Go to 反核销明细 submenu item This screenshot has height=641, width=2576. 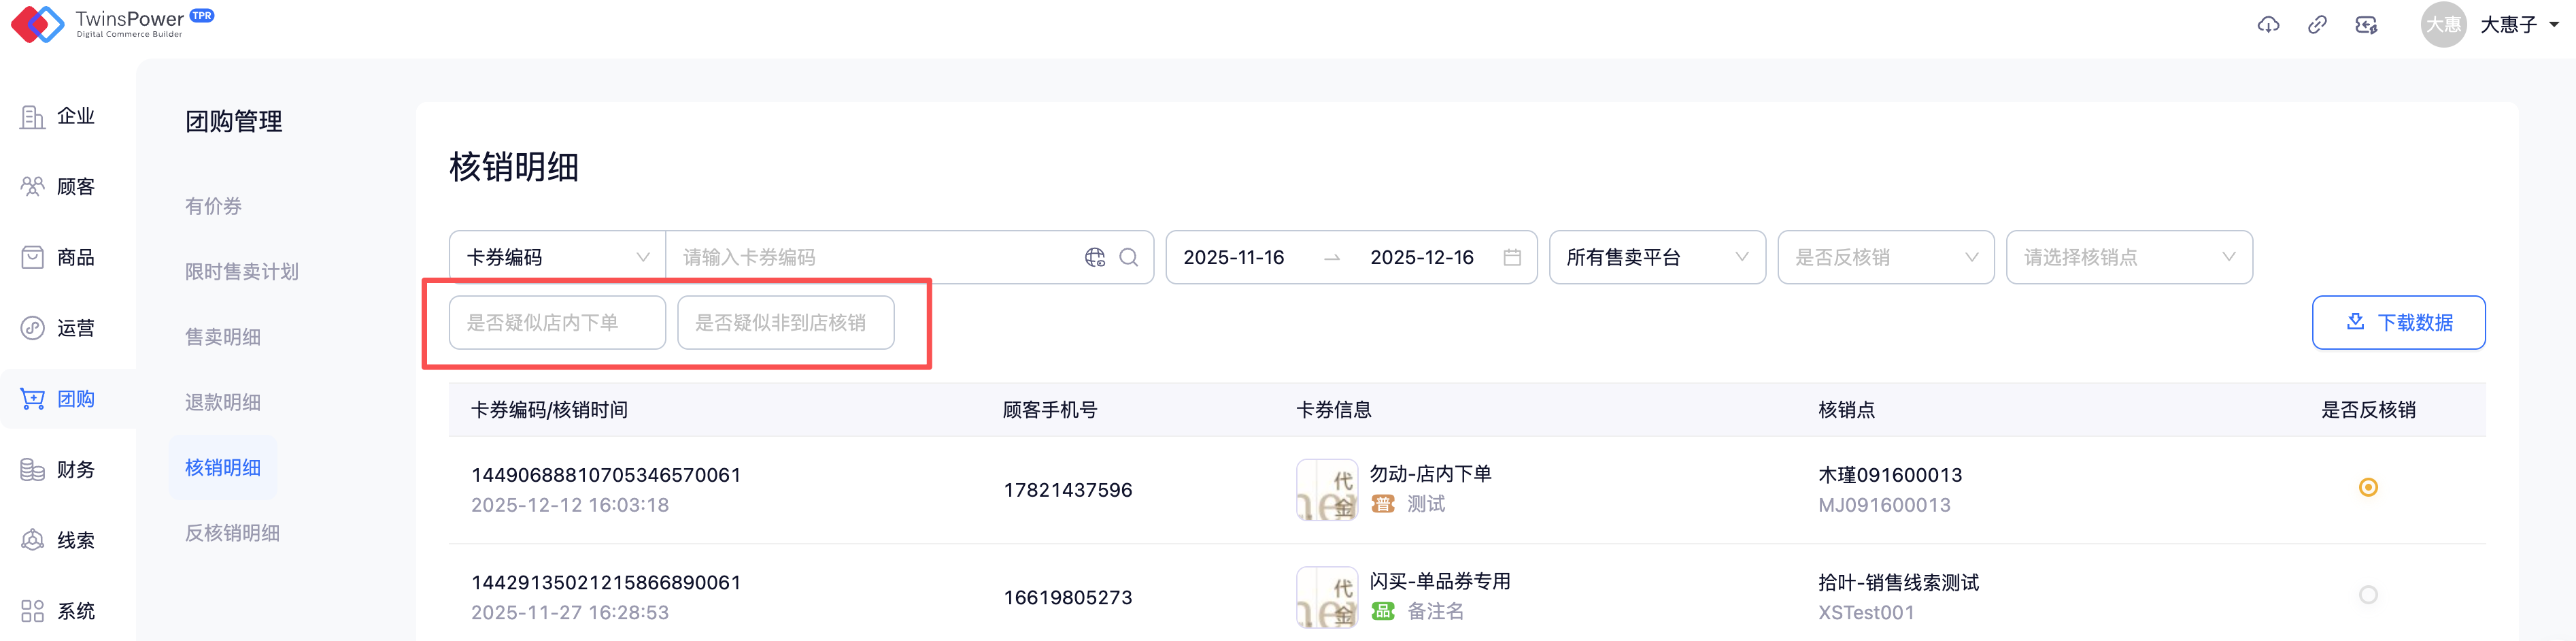click(232, 533)
